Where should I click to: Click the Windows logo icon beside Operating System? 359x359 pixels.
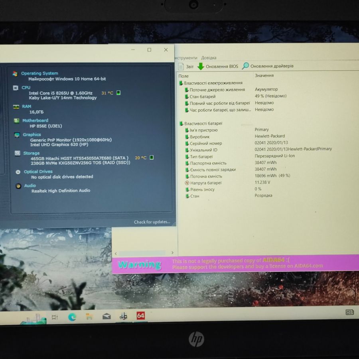tap(15, 73)
